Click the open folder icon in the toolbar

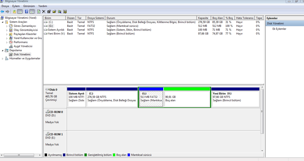coord(54,12)
